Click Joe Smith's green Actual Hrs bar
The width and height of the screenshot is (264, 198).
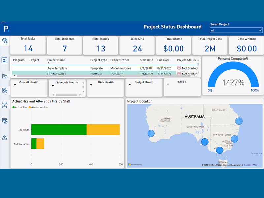click(59, 130)
